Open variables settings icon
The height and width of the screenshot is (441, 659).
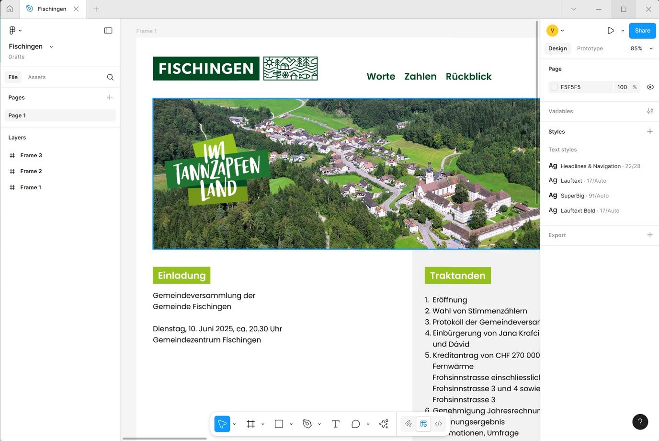(x=650, y=111)
